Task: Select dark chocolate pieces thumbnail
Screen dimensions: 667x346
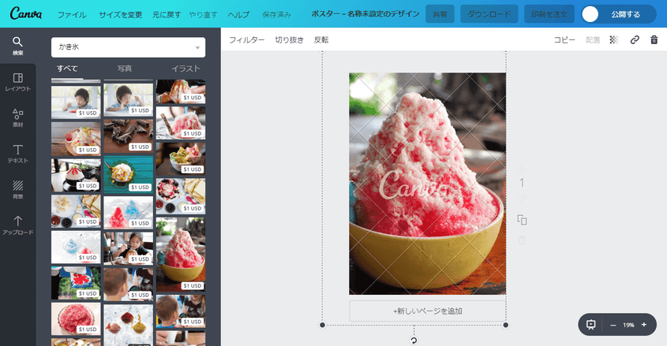Action: 128,136
